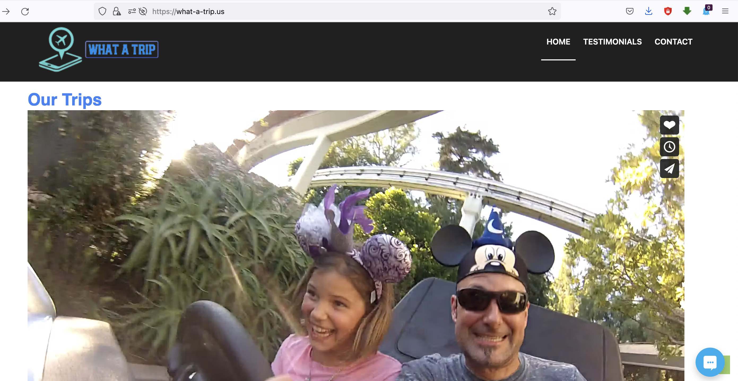Navigate to the CONTACT page
Viewport: 738px width, 381px height.
(673, 42)
